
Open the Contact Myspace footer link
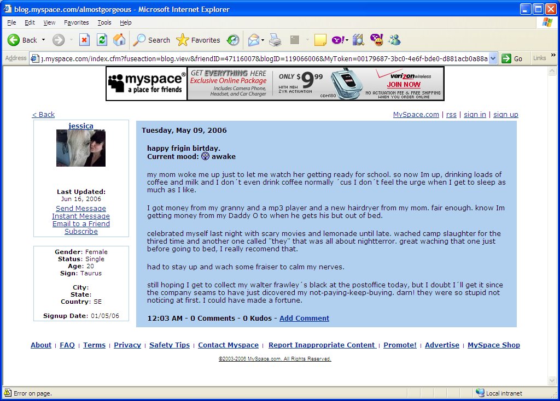tap(228, 345)
